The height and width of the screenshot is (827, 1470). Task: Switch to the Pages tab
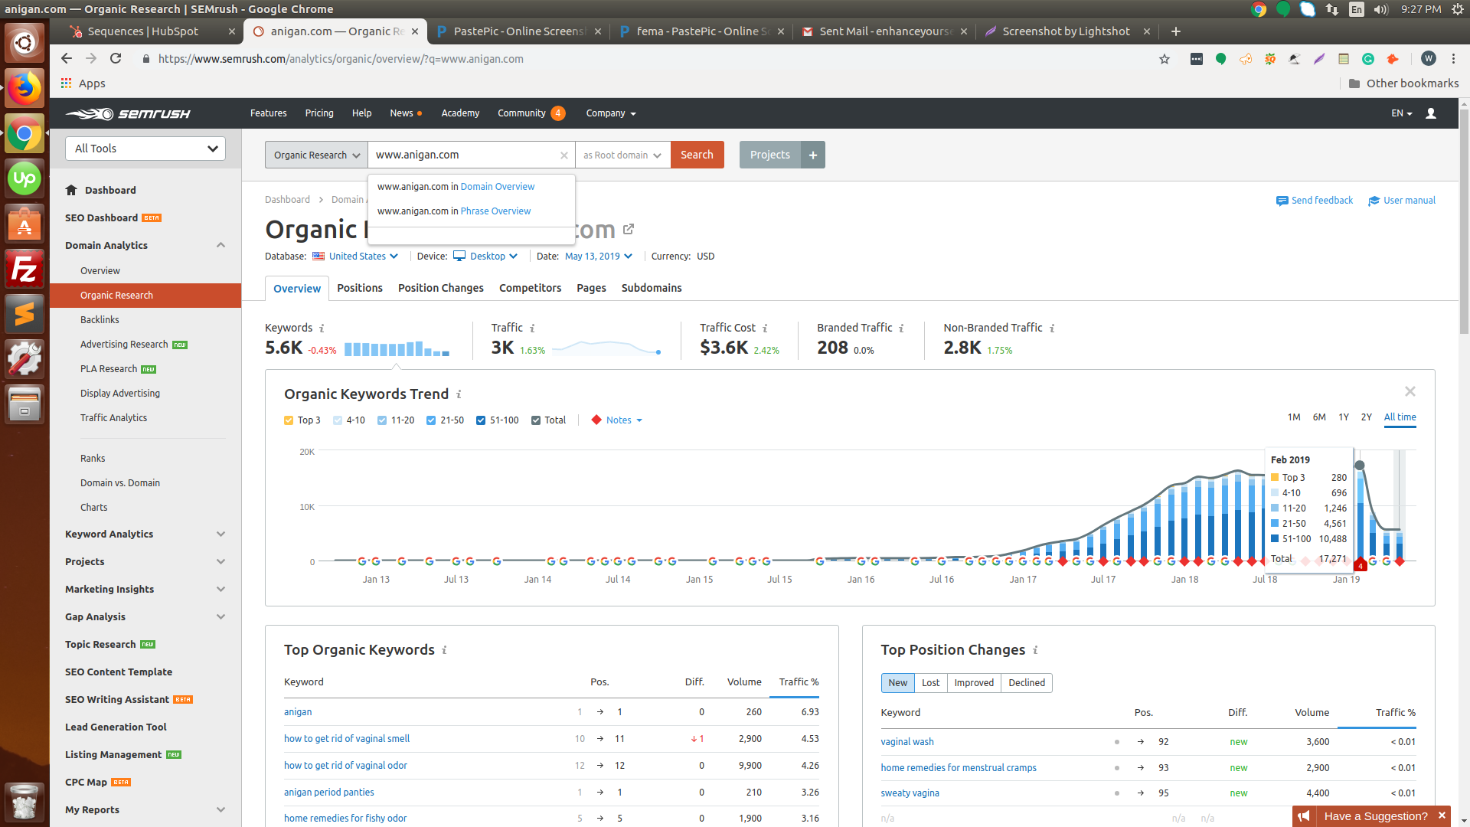pyautogui.click(x=591, y=288)
